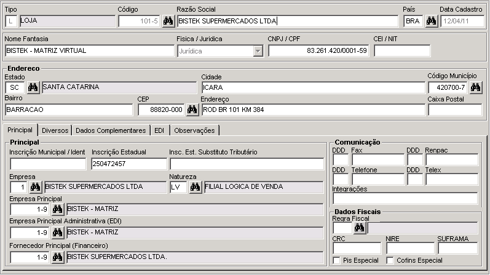
Task: Click CEP search binoculars beside 88820-000
Action: coord(192,110)
